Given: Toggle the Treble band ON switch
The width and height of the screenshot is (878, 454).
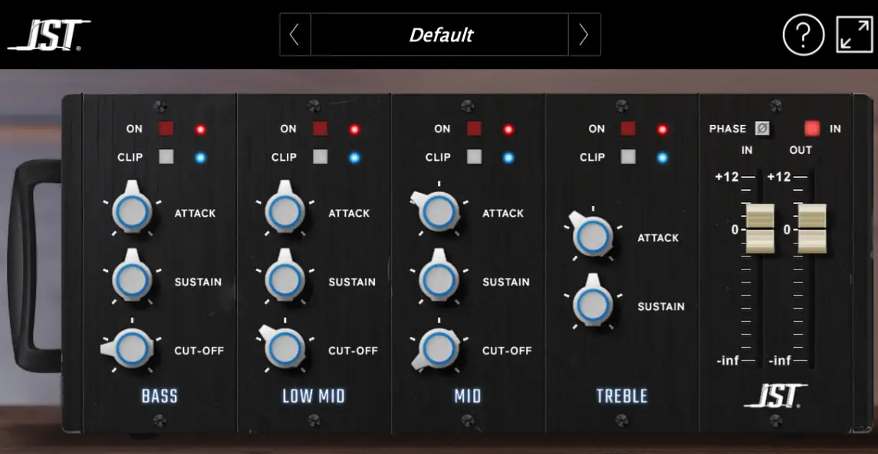Looking at the screenshot, I should pyautogui.click(x=629, y=129).
